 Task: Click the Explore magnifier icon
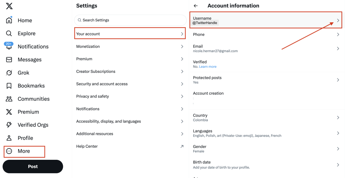pyautogui.click(x=9, y=33)
